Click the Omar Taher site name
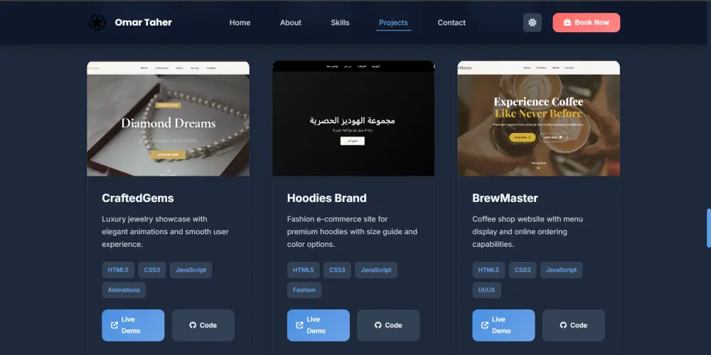This screenshot has width=711, height=355. pos(144,22)
